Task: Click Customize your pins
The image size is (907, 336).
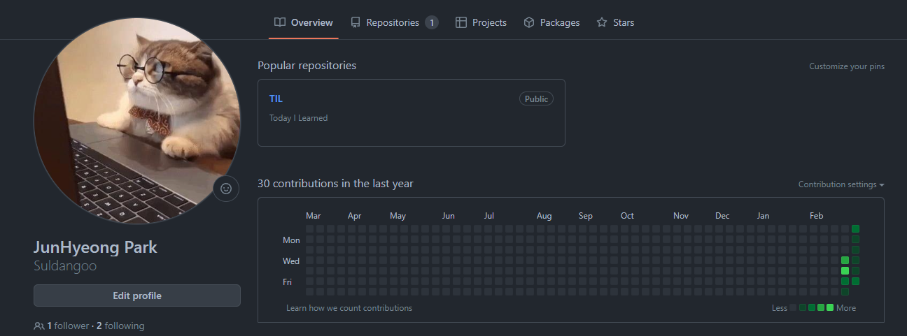Action: (847, 66)
